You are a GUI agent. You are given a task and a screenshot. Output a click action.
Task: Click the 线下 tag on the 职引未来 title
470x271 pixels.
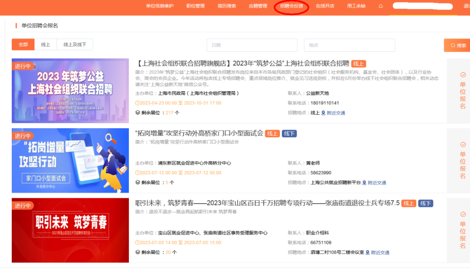[x=426, y=203]
